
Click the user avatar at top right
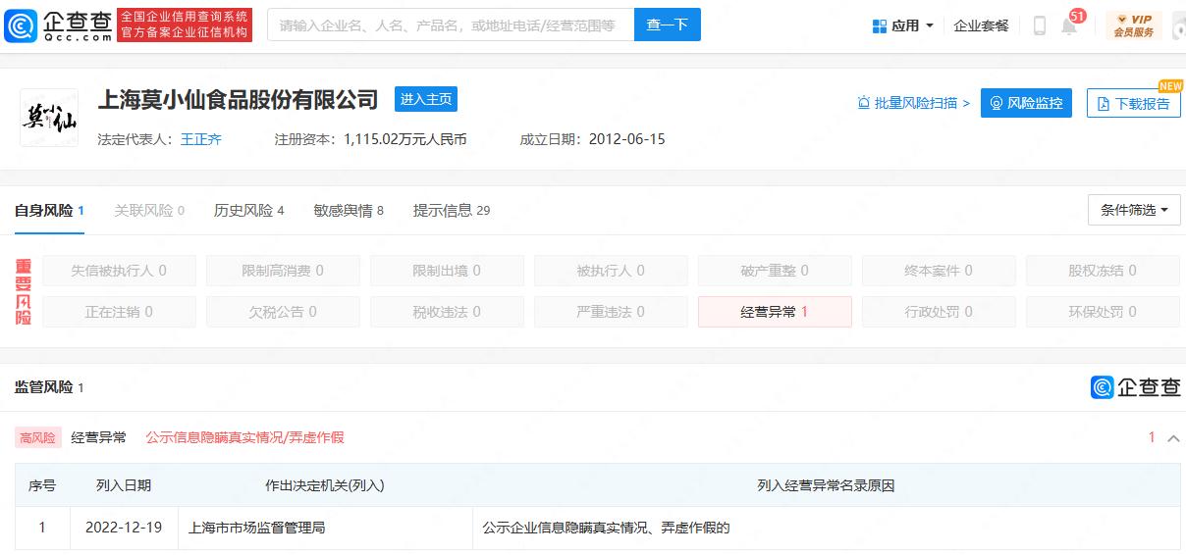(1178, 25)
